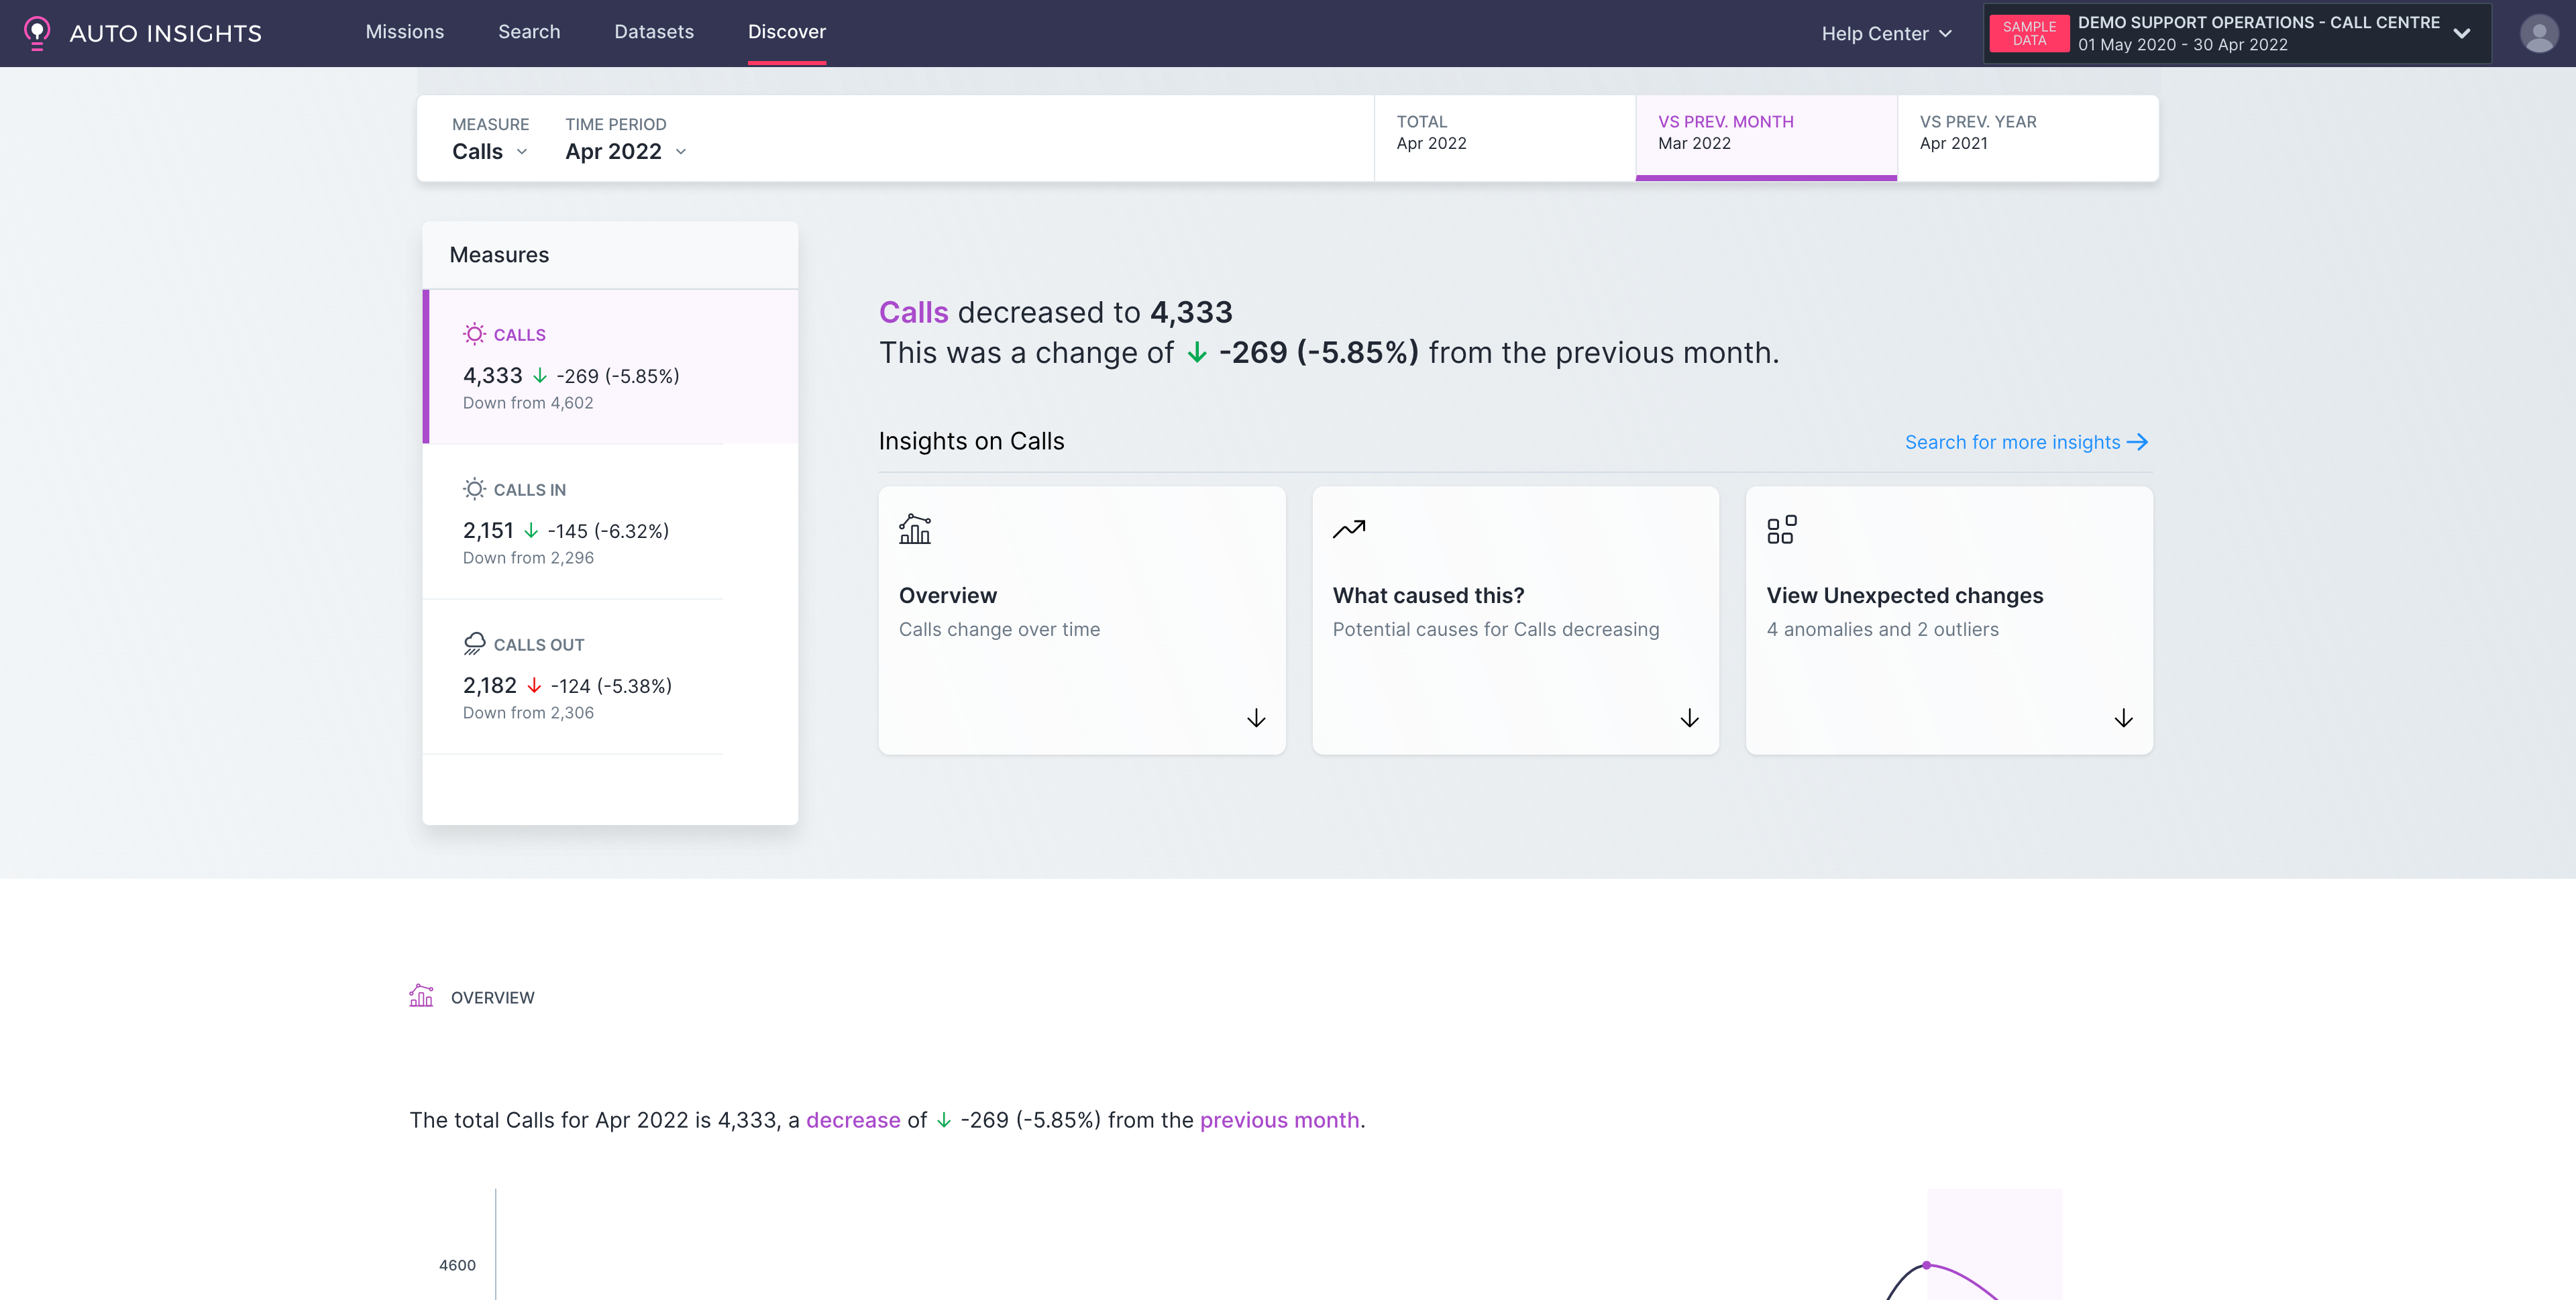Click the Auto Insights lightbulb logo
2576x1300 pixels.
37,33
